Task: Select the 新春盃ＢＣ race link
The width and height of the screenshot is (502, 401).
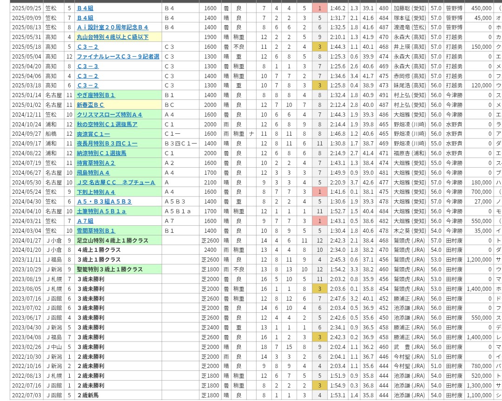Action: click(90, 105)
